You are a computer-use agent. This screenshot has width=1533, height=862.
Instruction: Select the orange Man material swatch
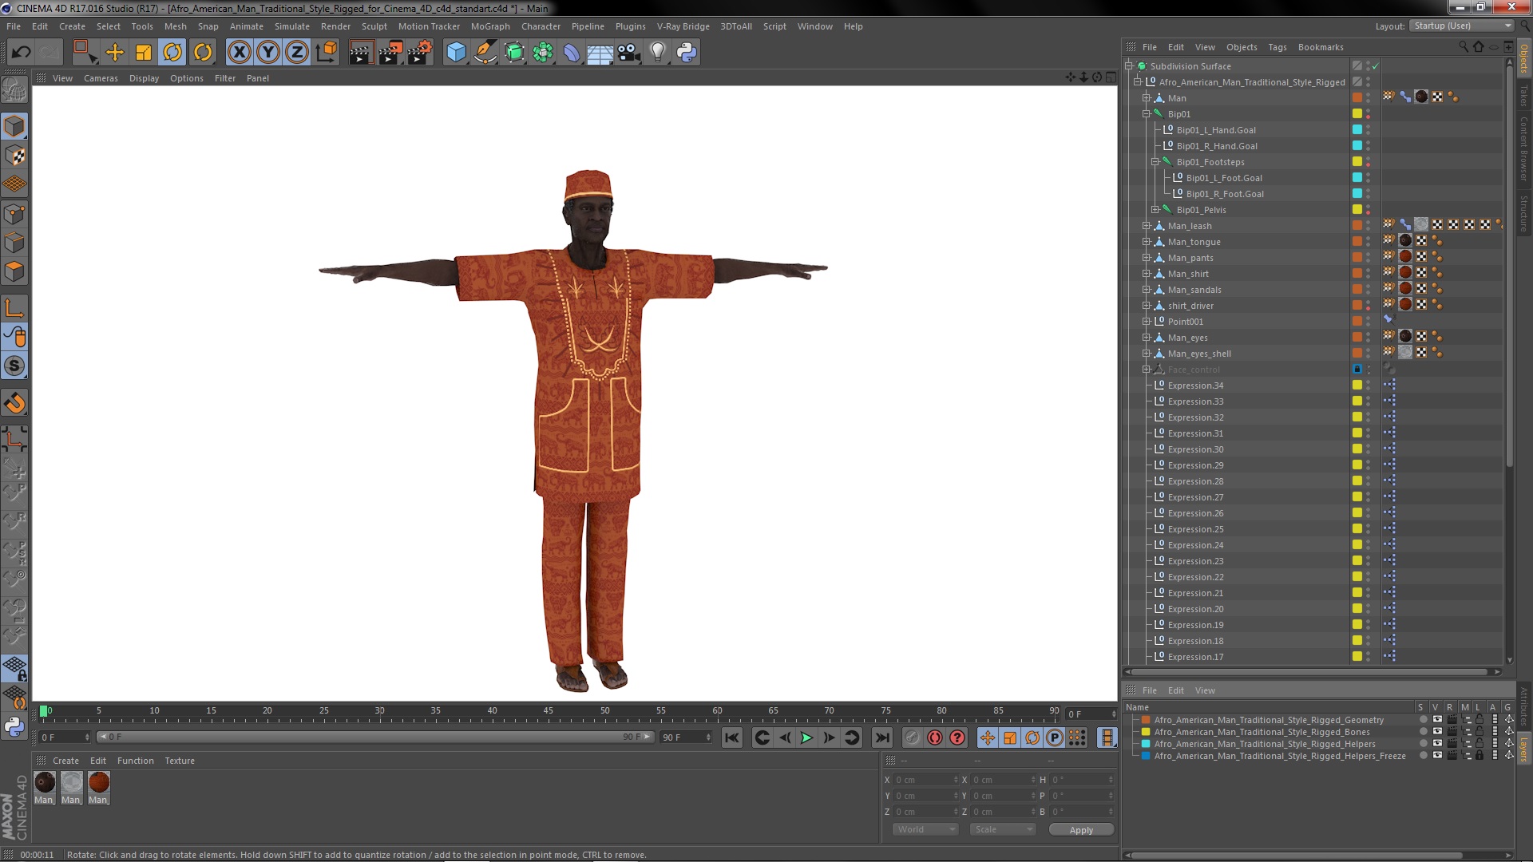pyautogui.click(x=99, y=783)
